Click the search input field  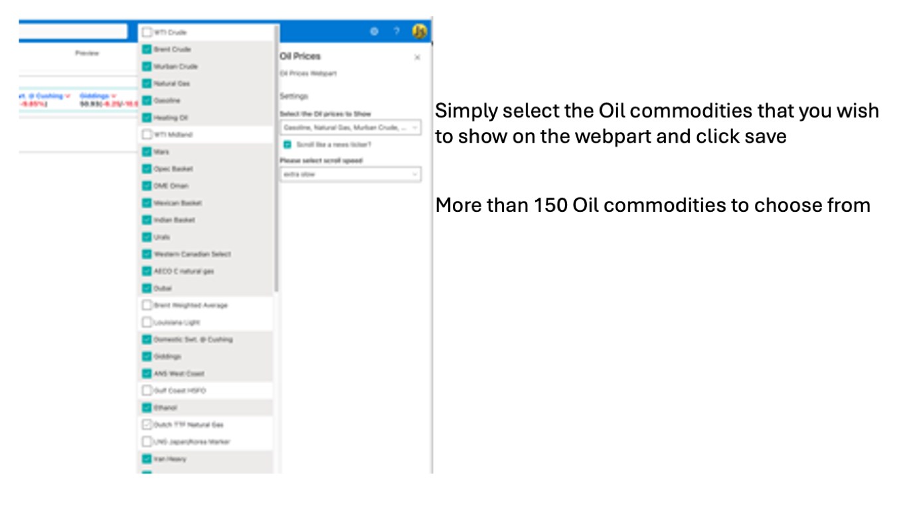click(72, 31)
